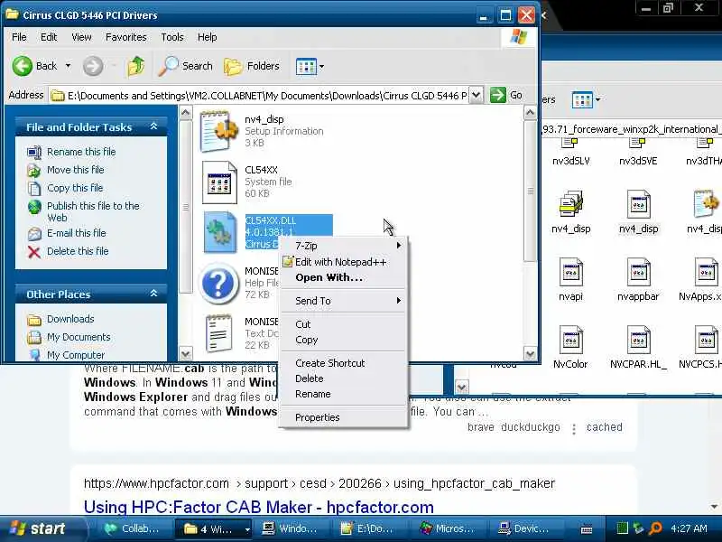
Task: Choose Create Shortcut in context menu
Action: (x=344, y=363)
